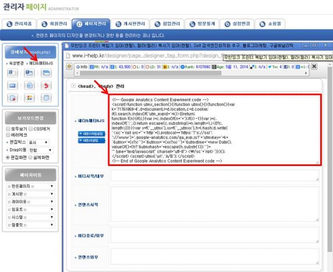
Task: Click the PR: n/a PageRank item
Action: pyautogui.click(x=99, y=67)
